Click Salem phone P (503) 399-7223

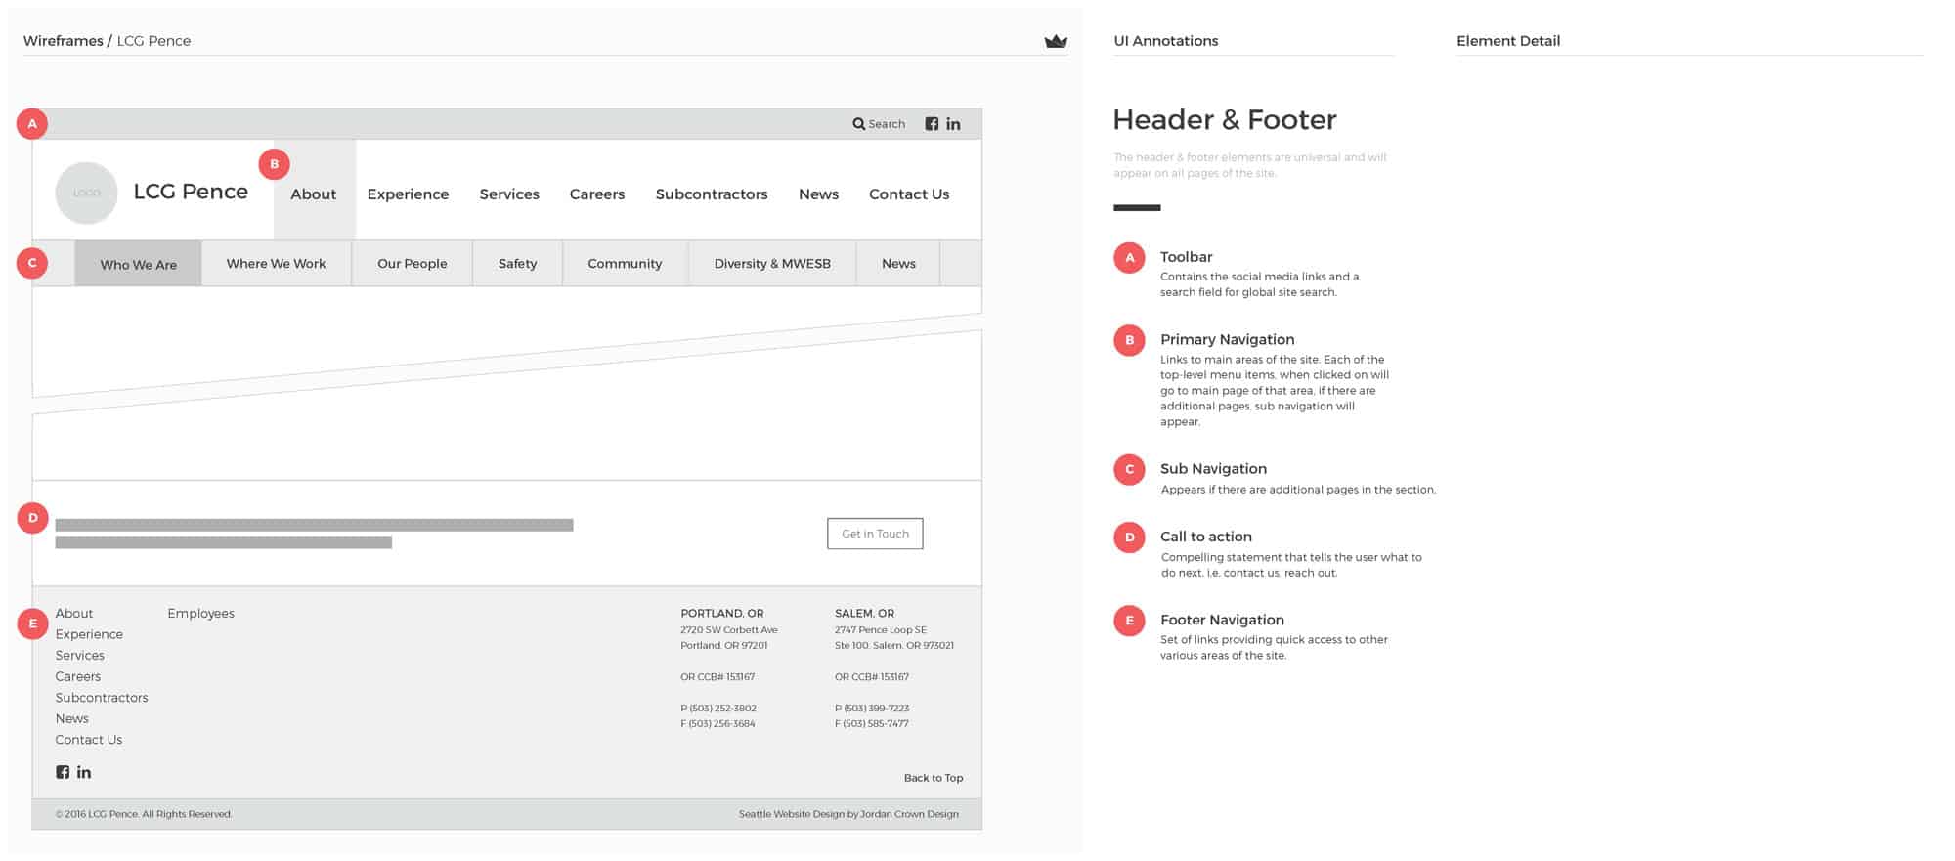click(872, 708)
